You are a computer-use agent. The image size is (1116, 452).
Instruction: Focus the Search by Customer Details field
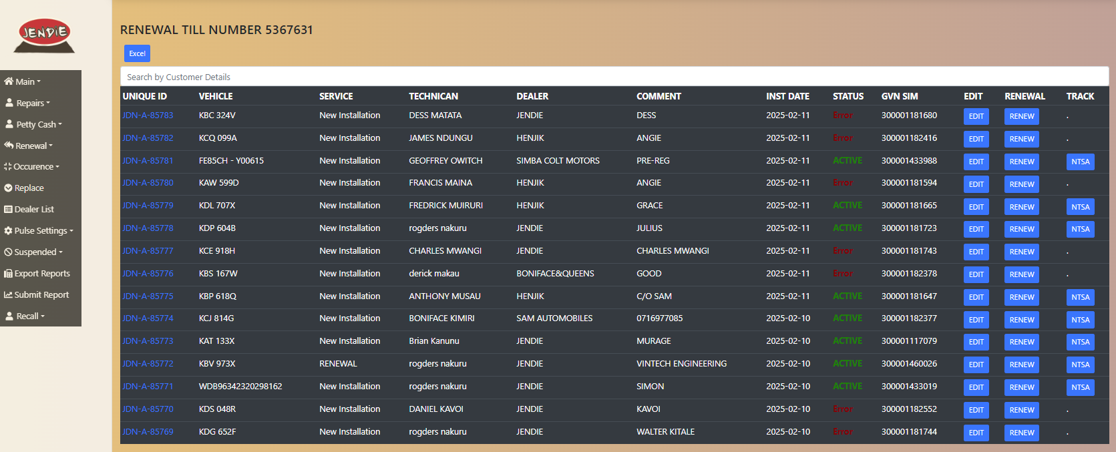point(614,77)
